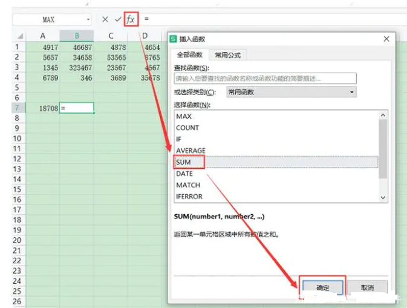The height and width of the screenshot is (308, 407).
Task: Click the function search input field
Action: click(x=264, y=78)
